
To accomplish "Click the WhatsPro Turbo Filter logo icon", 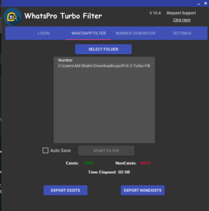I will point(13,16).
